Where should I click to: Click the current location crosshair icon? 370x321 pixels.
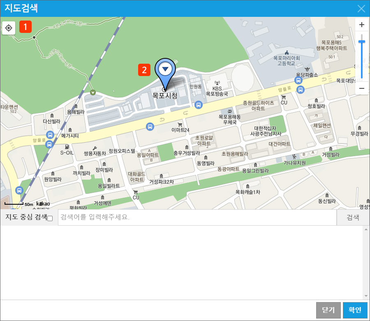[x=9, y=28]
